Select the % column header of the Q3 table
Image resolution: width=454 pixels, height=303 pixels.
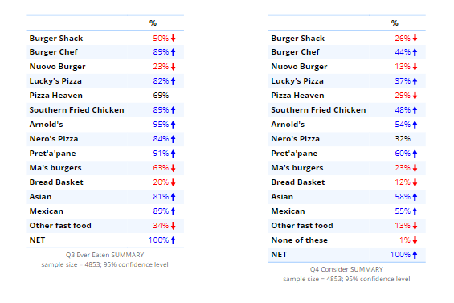coord(153,23)
